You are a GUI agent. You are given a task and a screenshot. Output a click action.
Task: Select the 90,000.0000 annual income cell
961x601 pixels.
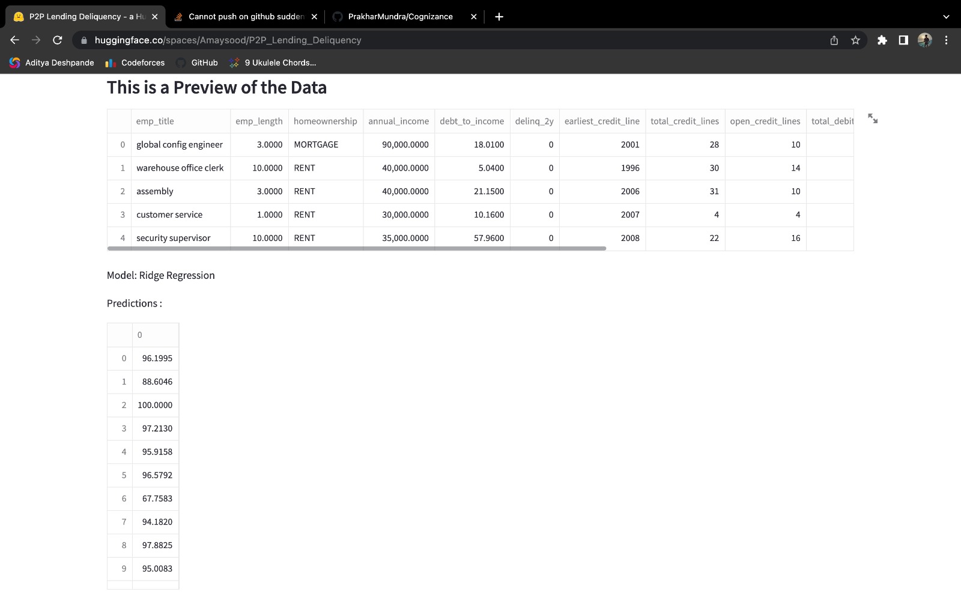click(x=399, y=145)
